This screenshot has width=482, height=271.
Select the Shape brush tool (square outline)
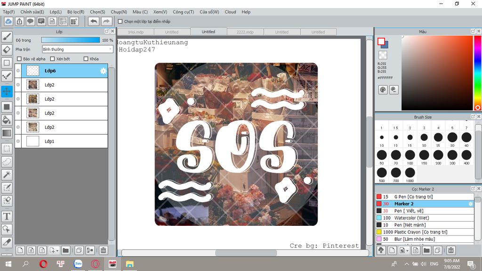[x=7, y=63]
